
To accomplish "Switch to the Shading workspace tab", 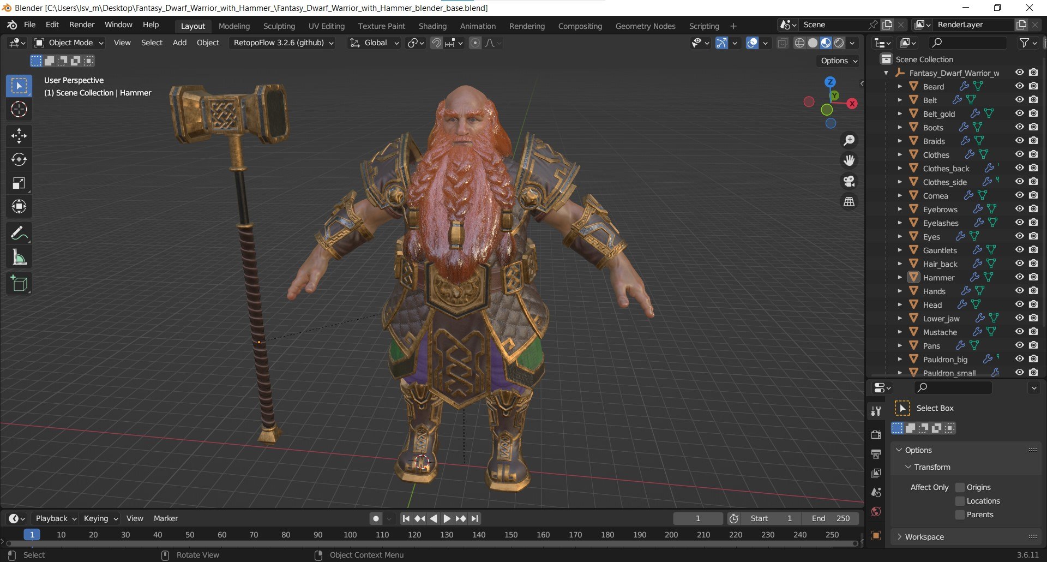I will [x=432, y=26].
